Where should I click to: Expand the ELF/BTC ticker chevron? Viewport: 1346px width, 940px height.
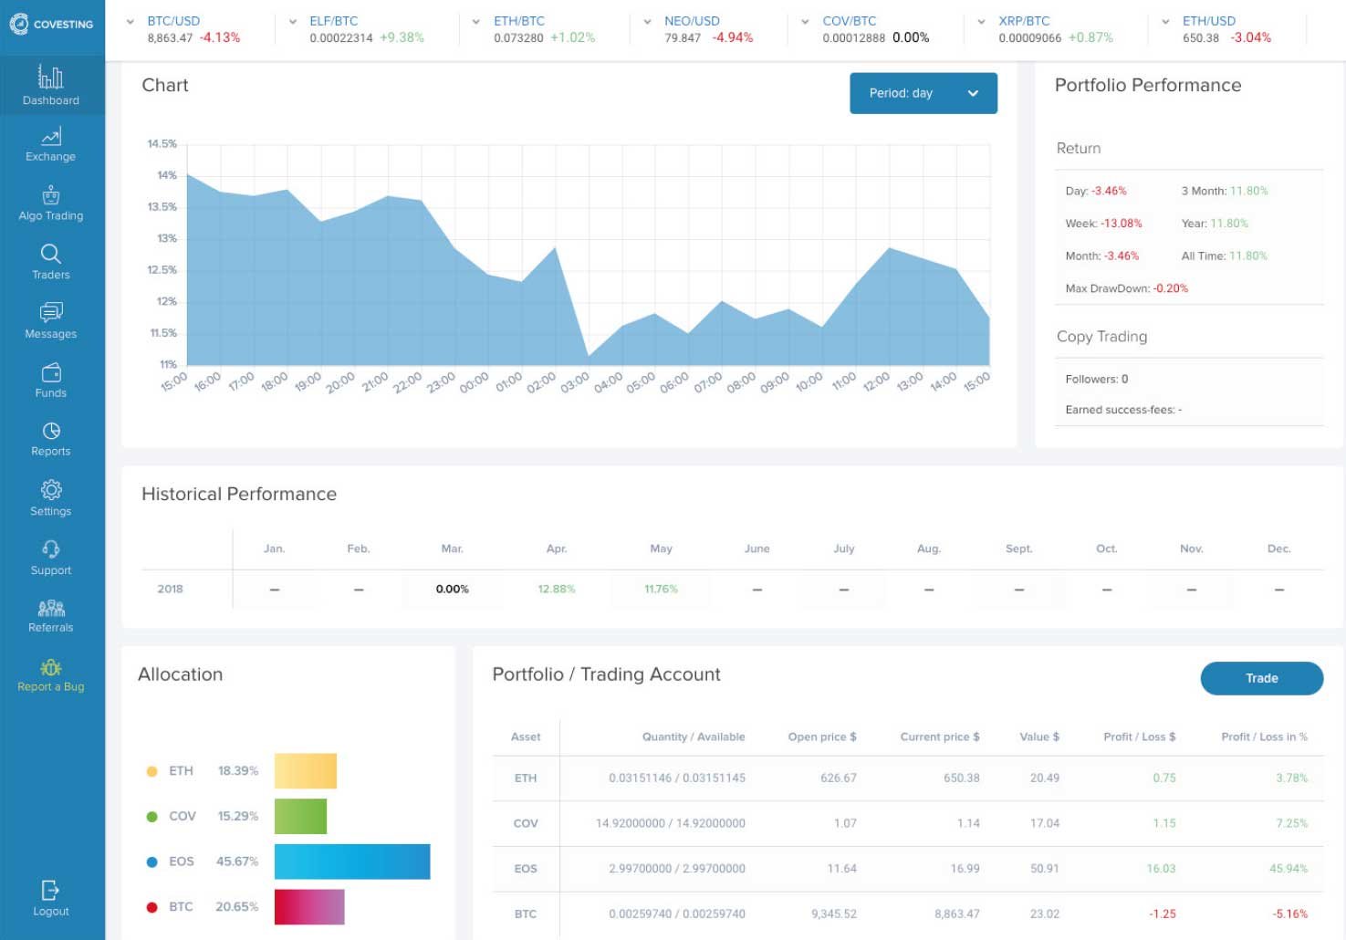292,21
